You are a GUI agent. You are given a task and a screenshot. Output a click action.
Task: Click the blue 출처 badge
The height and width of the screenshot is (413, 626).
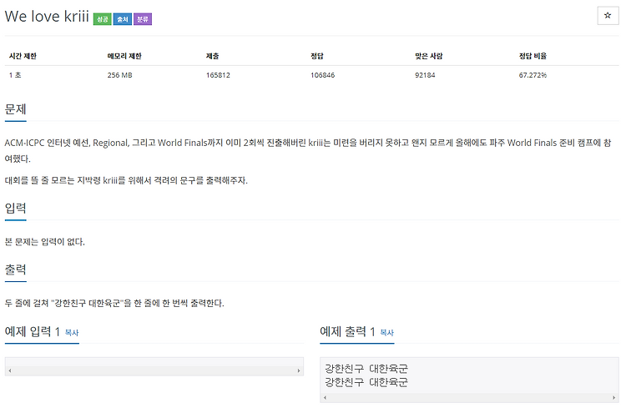(123, 18)
